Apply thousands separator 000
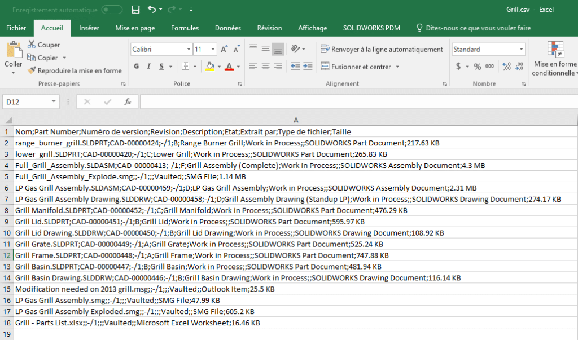The width and height of the screenshot is (578, 340). tap(489, 67)
